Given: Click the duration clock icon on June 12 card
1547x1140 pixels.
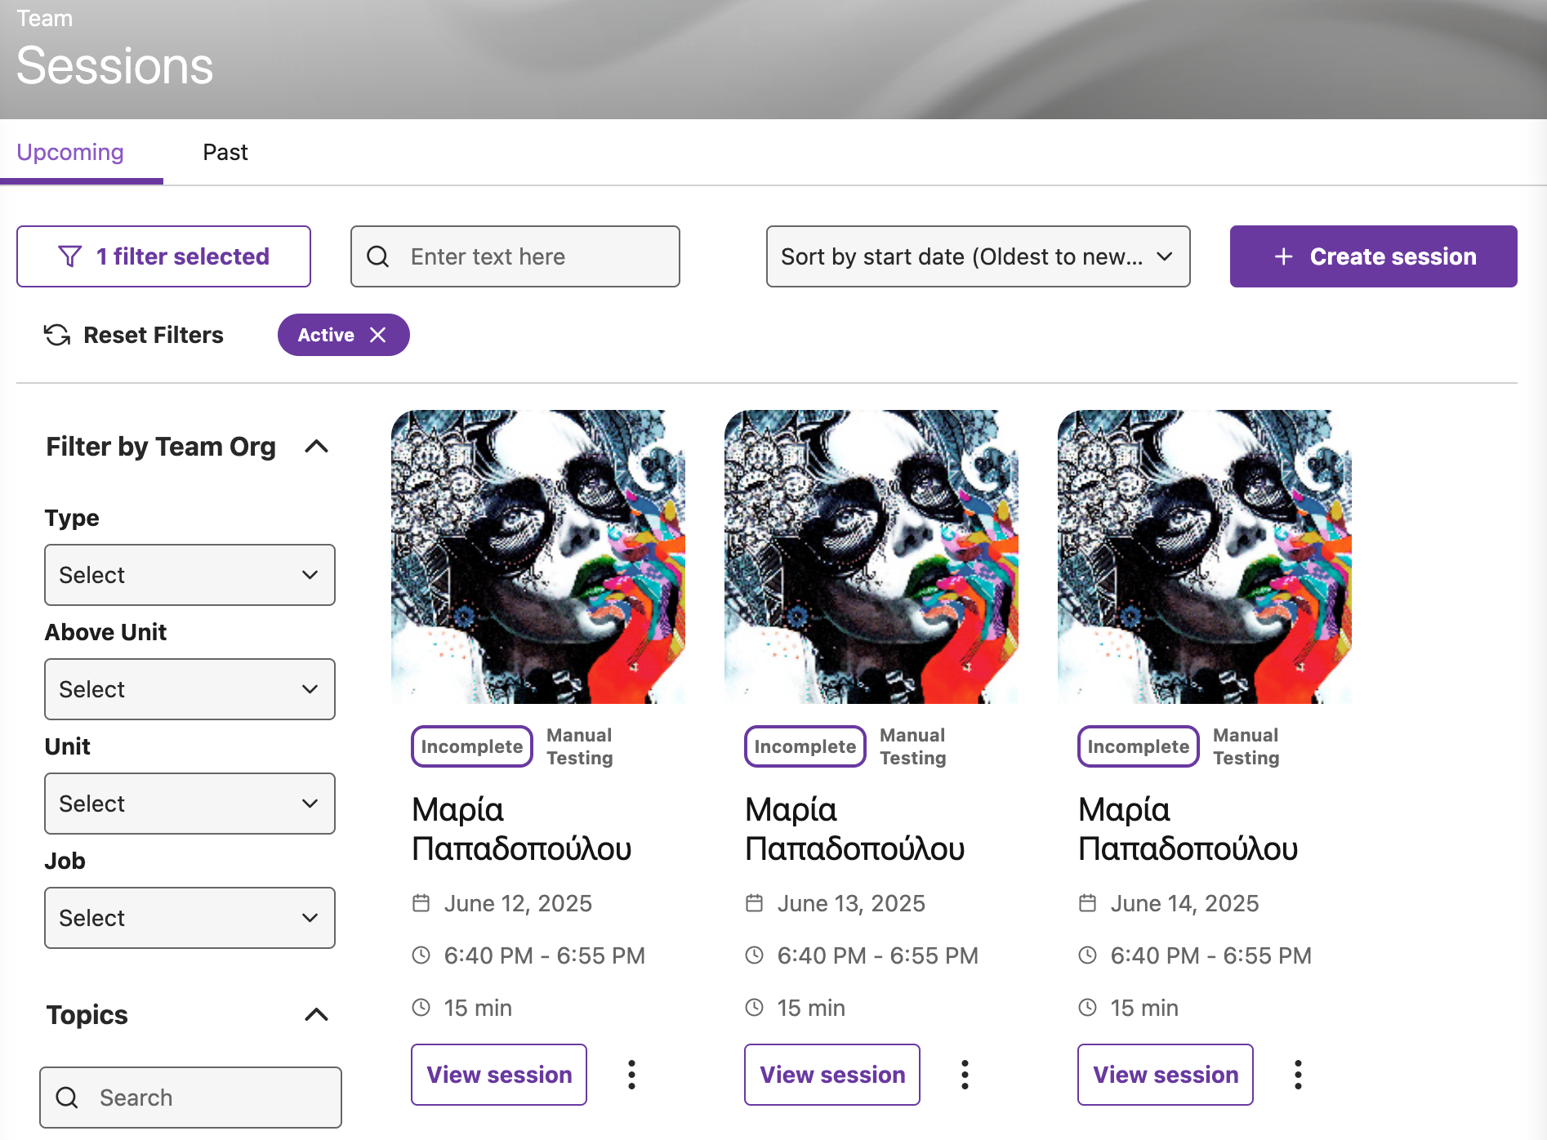Looking at the screenshot, I should pyautogui.click(x=421, y=1008).
